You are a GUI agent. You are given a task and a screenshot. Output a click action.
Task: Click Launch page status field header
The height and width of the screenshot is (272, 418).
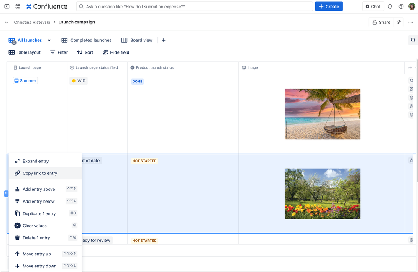click(x=97, y=68)
